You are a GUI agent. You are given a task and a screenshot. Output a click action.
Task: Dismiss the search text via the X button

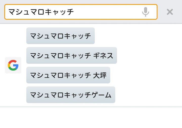170,12
